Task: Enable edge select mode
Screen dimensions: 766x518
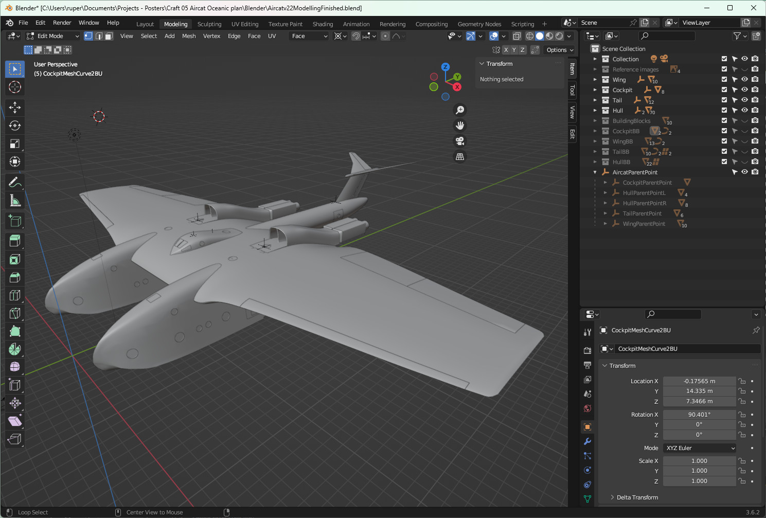Action: click(x=99, y=36)
